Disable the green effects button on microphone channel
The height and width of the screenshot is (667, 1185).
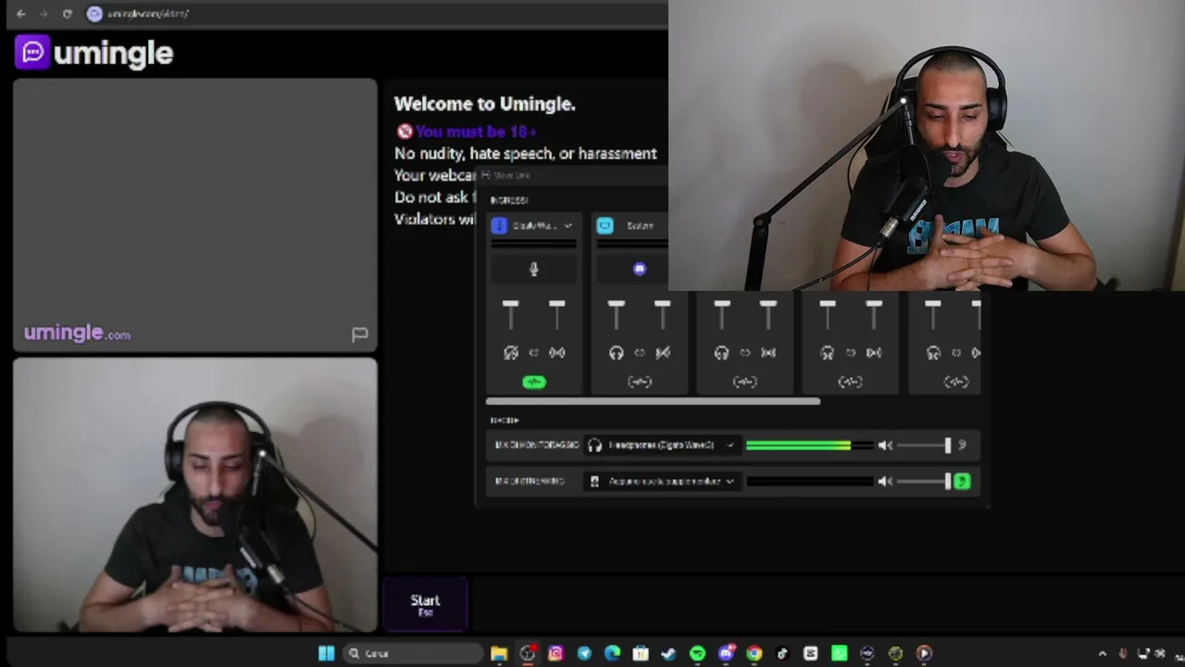534,382
